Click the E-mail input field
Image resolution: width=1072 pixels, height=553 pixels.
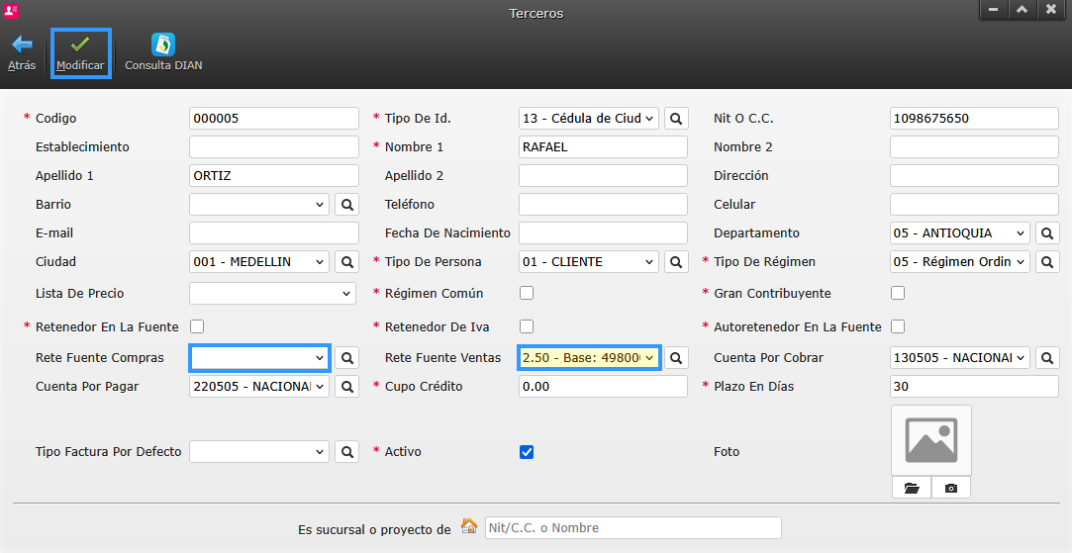pos(273,233)
